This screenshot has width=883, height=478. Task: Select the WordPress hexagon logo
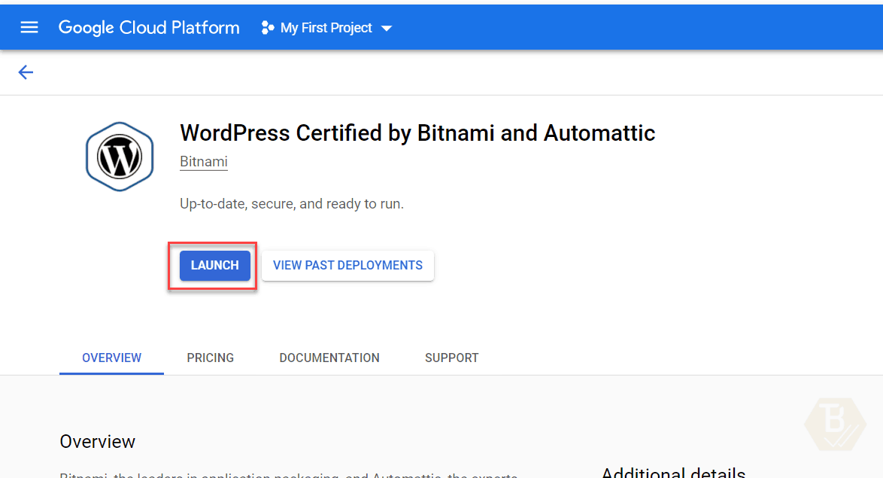[x=119, y=156]
